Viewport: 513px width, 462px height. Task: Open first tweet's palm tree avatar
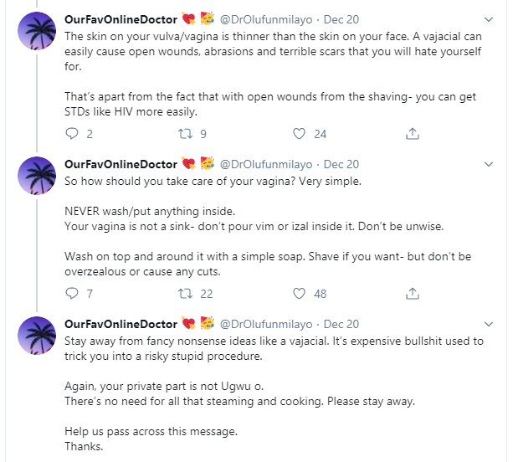(37, 32)
